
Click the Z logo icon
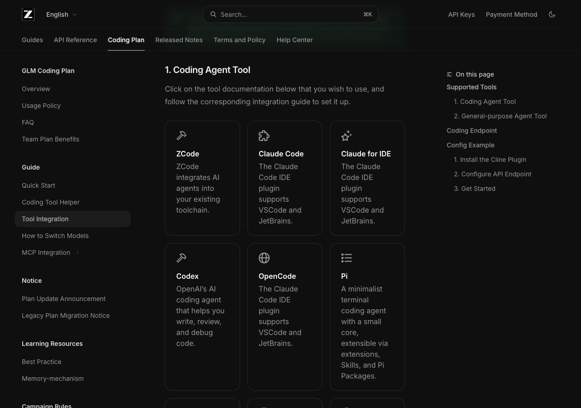(28, 15)
